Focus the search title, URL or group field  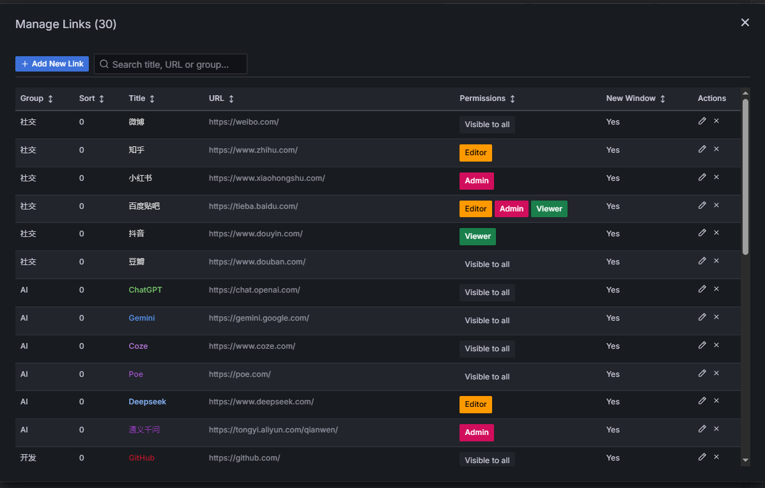[176, 64]
